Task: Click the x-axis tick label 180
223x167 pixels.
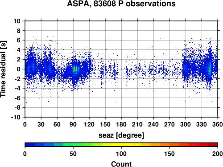Action: pyautogui.click(x=121, y=124)
